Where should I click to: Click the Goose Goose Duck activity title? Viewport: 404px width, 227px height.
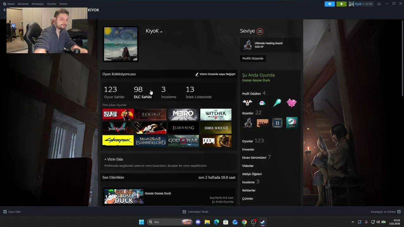click(x=158, y=193)
